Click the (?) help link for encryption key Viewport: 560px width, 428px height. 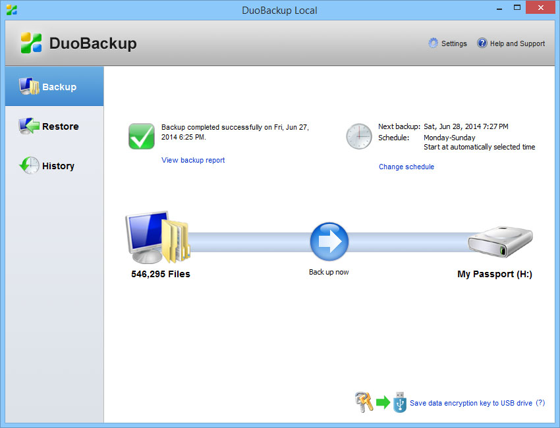pos(540,403)
